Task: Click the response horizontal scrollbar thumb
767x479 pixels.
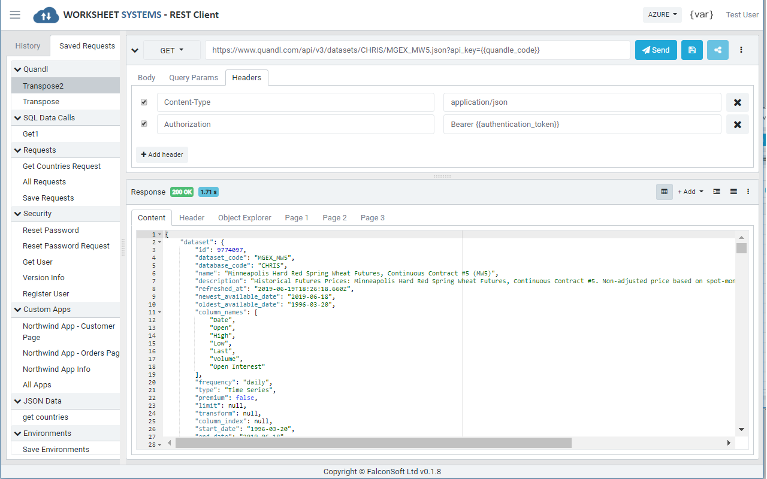Action: [x=373, y=443]
